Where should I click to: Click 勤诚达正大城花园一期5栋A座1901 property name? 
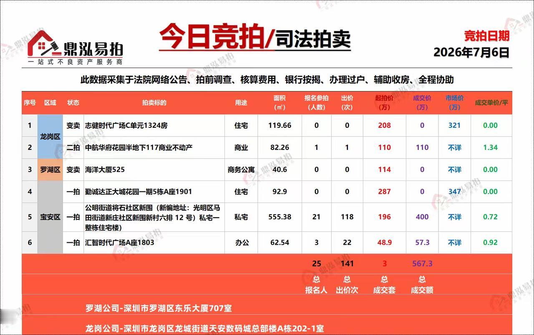coord(139,192)
